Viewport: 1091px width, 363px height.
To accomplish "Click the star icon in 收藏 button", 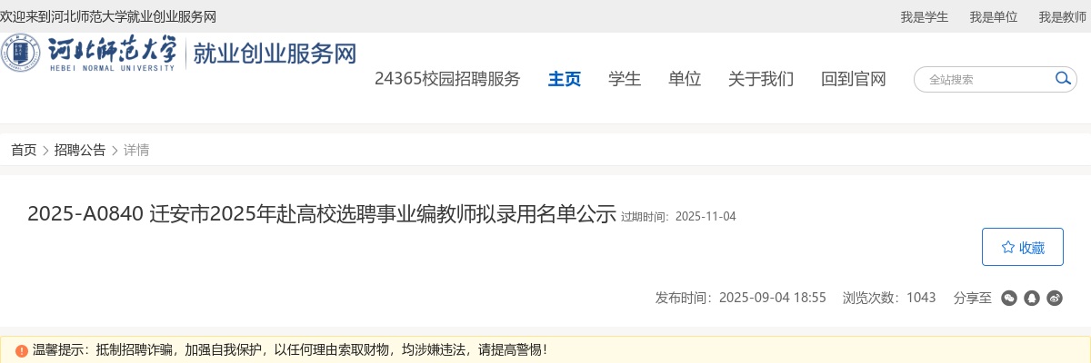I will pyautogui.click(x=1007, y=247).
